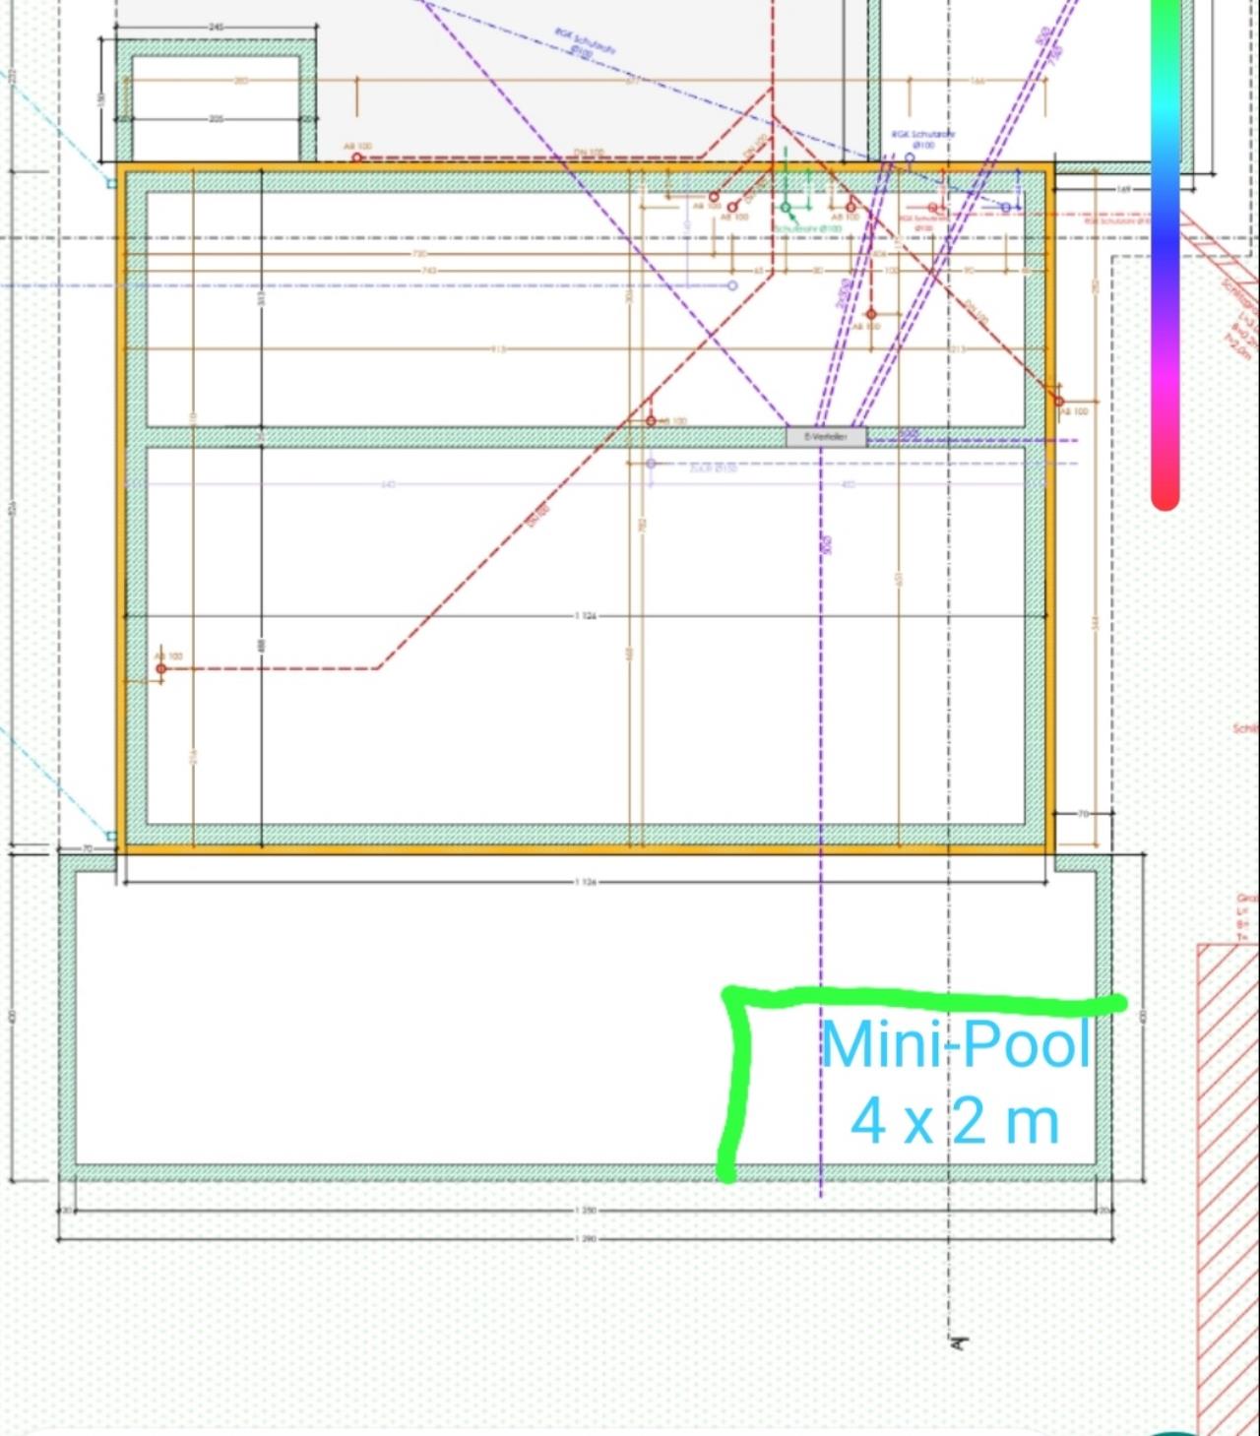
Task: Tap the green hand-drawn vertical stroke
Action: [731, 1083]
